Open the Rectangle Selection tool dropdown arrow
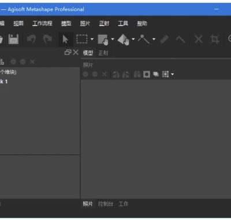231x220 pixels. tap(92, 39)
